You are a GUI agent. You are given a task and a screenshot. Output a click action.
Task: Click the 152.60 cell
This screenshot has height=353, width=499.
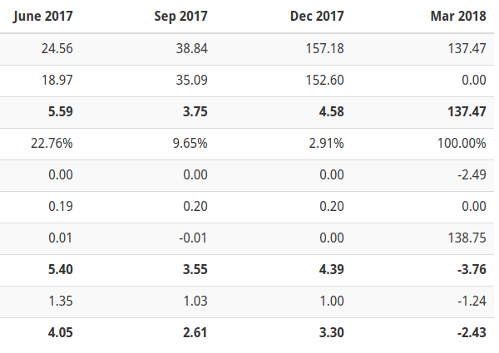click(x=325, y=80)
